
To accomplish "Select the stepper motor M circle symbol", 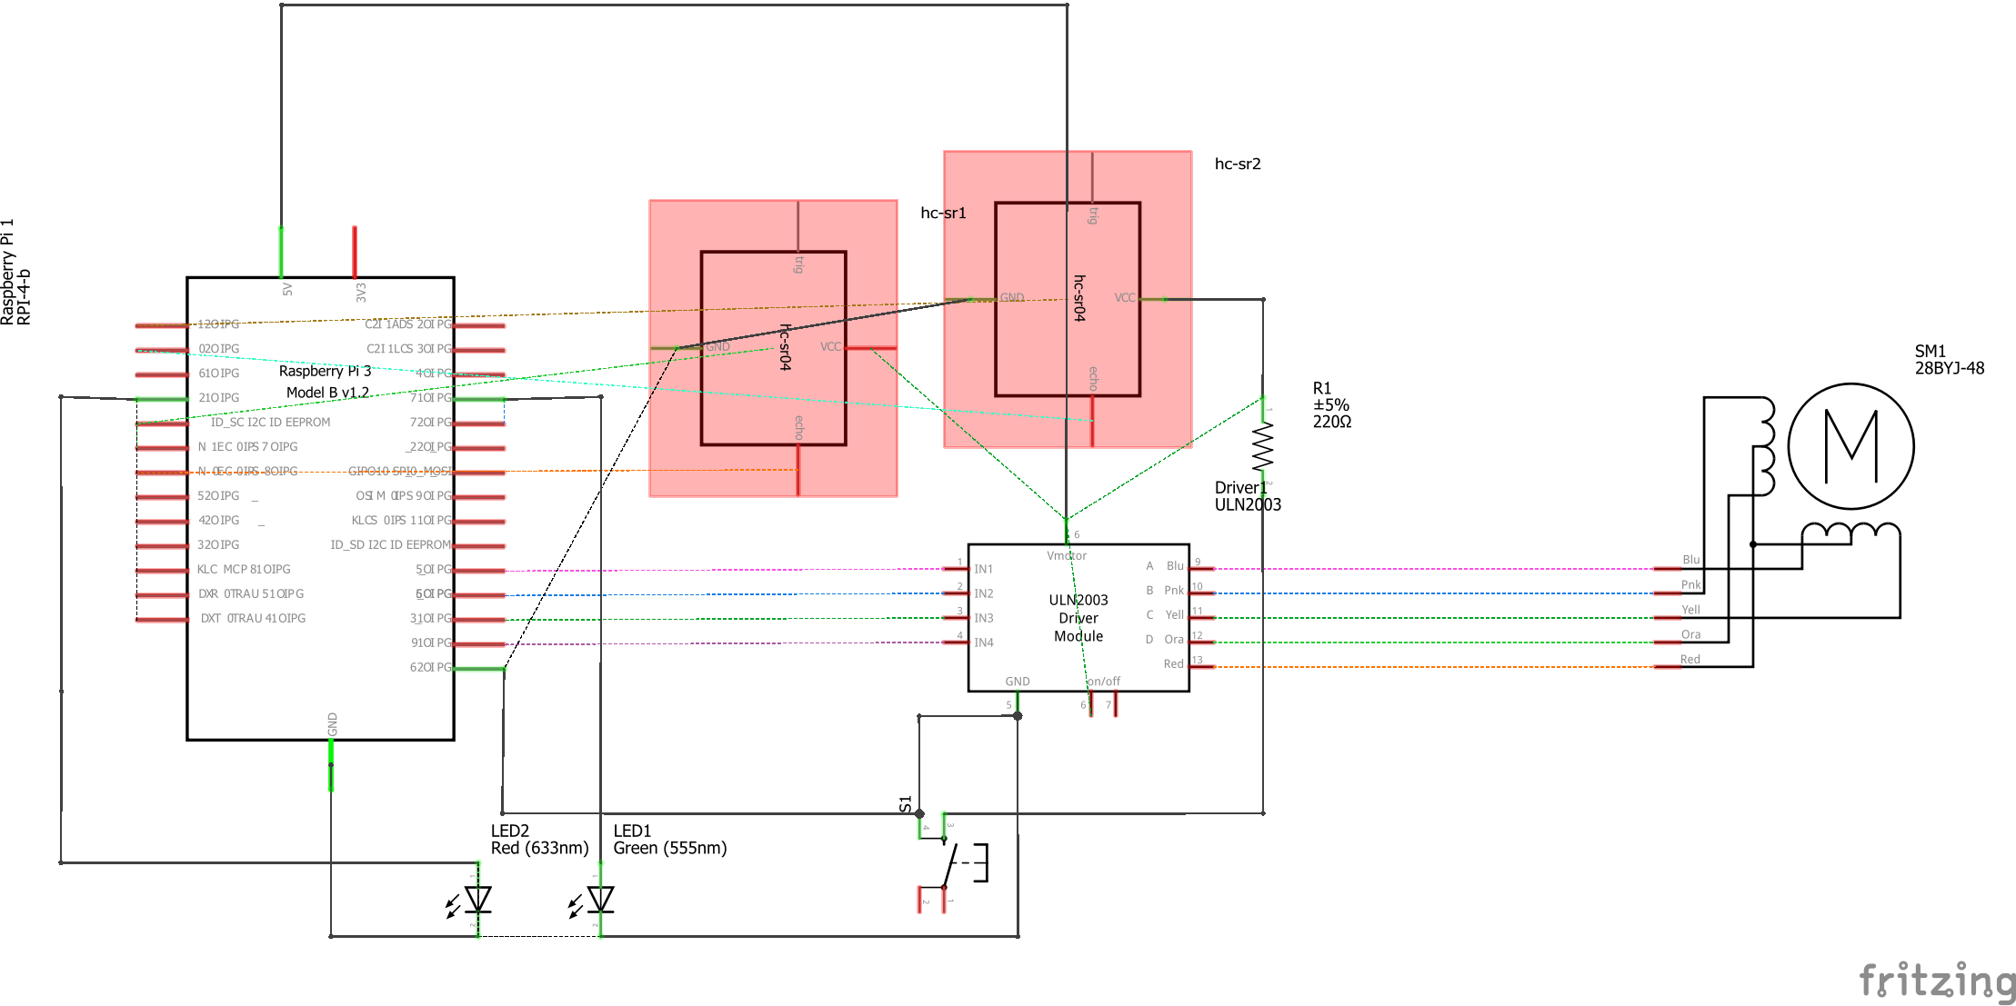I will click(1851, 446).
